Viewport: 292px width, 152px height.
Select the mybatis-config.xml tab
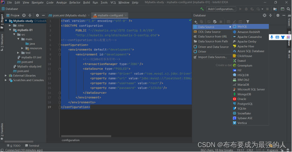110,15
